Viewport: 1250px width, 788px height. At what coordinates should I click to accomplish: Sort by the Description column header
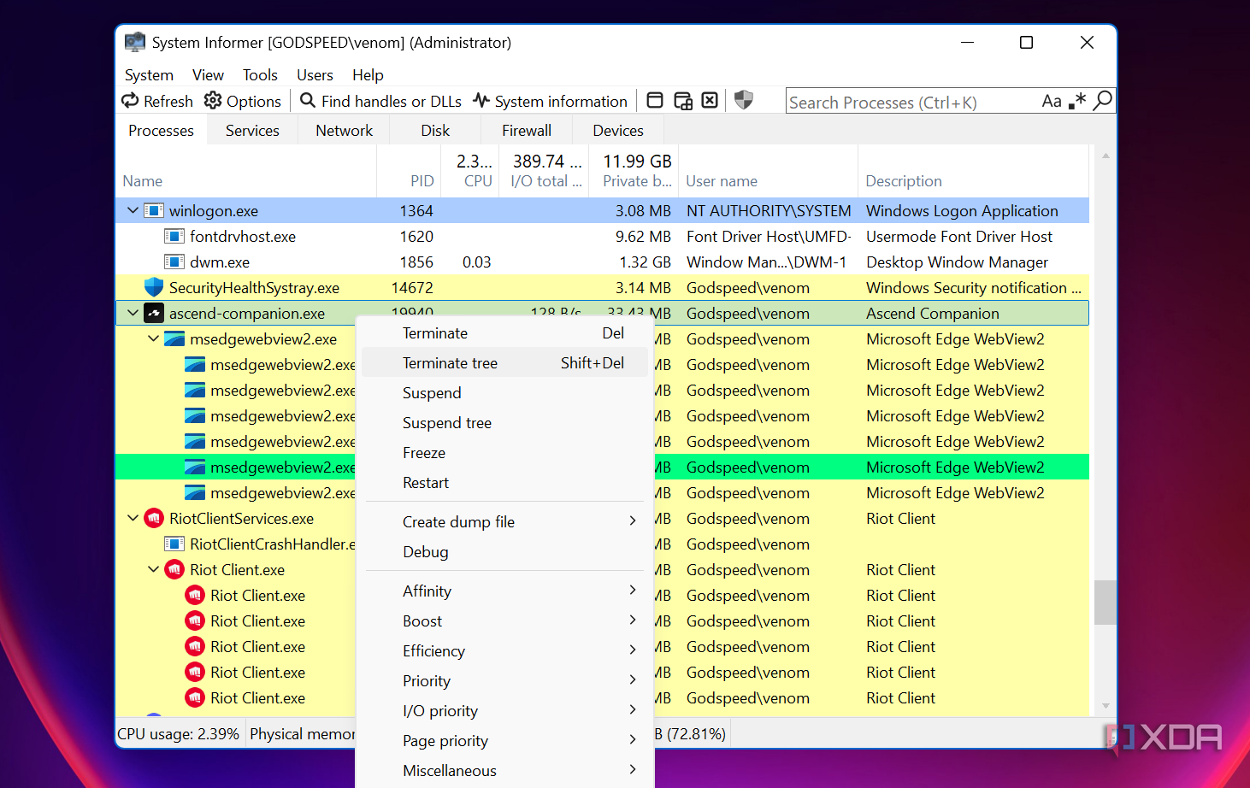pyautogui.click(x=973, y=171)
